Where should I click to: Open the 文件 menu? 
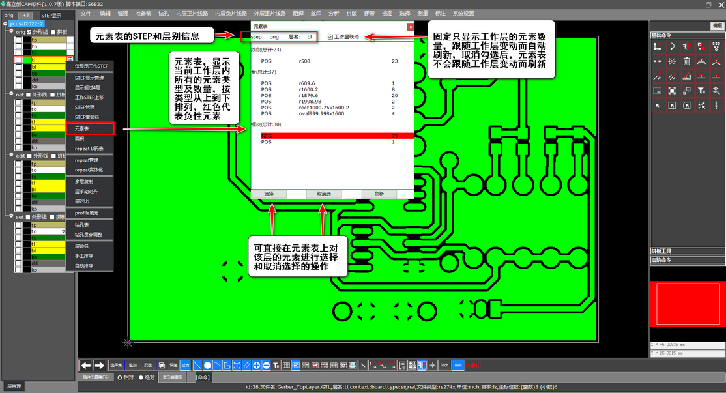click(x=85, y=14)
